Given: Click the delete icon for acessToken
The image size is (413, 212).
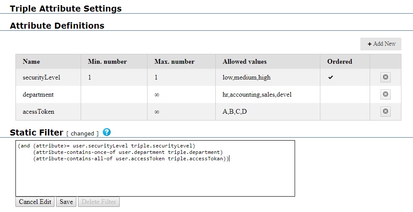Looking at the screenshot, I should click(385, 112).
